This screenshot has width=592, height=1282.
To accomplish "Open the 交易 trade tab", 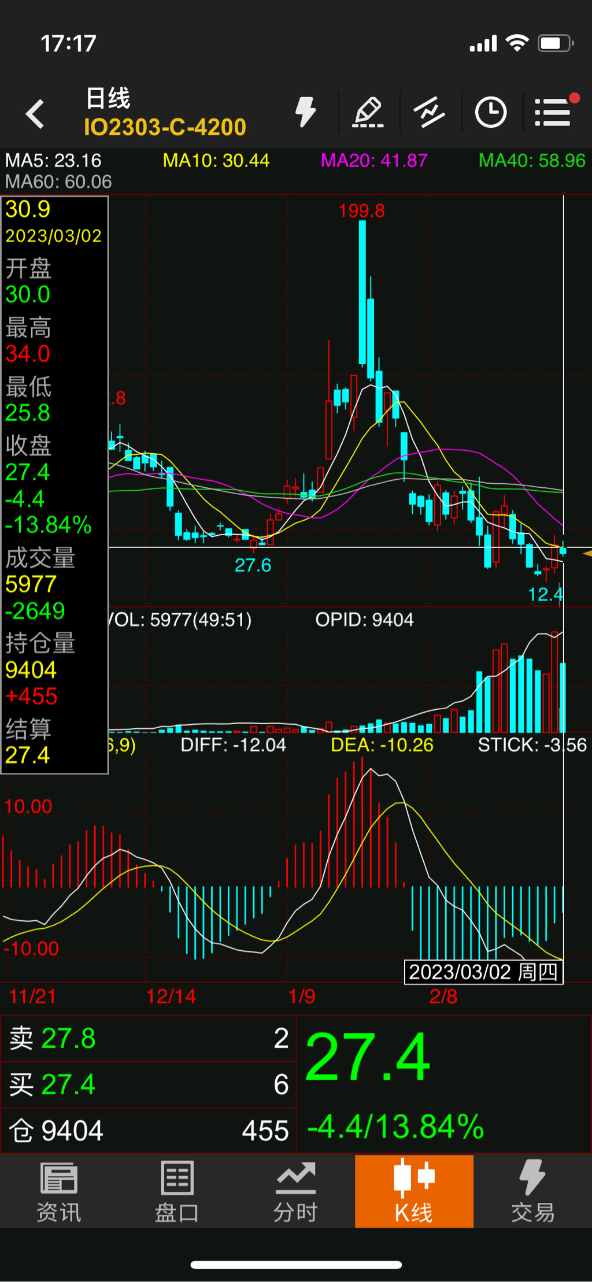I will (533, 1191).
